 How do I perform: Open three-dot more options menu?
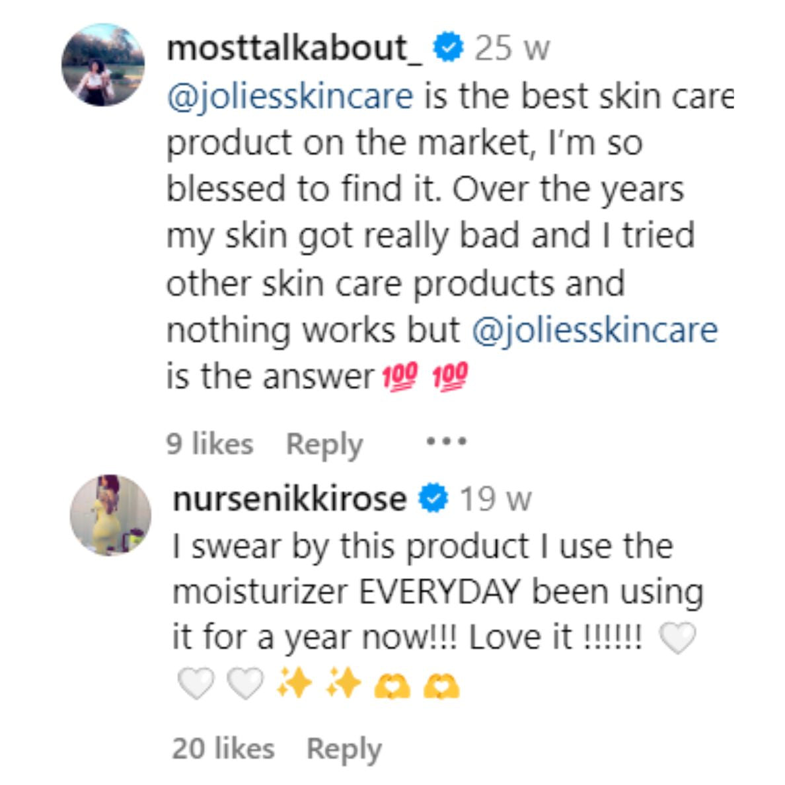point(446,441)
